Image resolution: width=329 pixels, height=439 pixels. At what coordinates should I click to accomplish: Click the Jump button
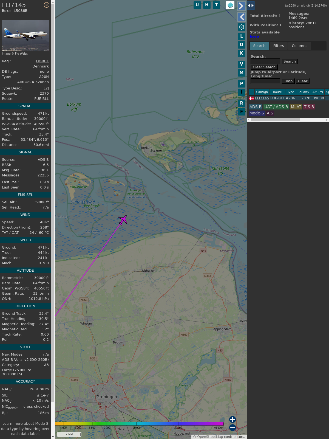pyautogui.click(x=288, y=81)
